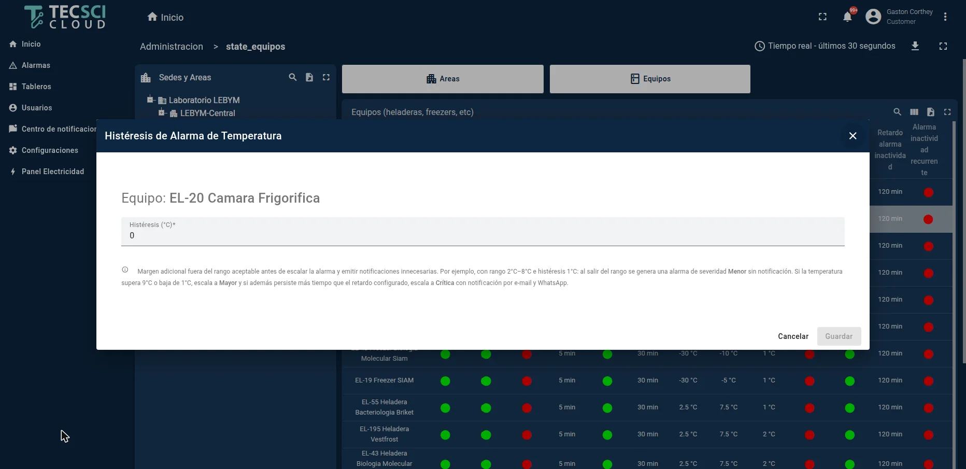Viewport: 966px width, 469px height.
Task: Open Gaston Corthey user avatar
Action: click(x=873, y=17)
